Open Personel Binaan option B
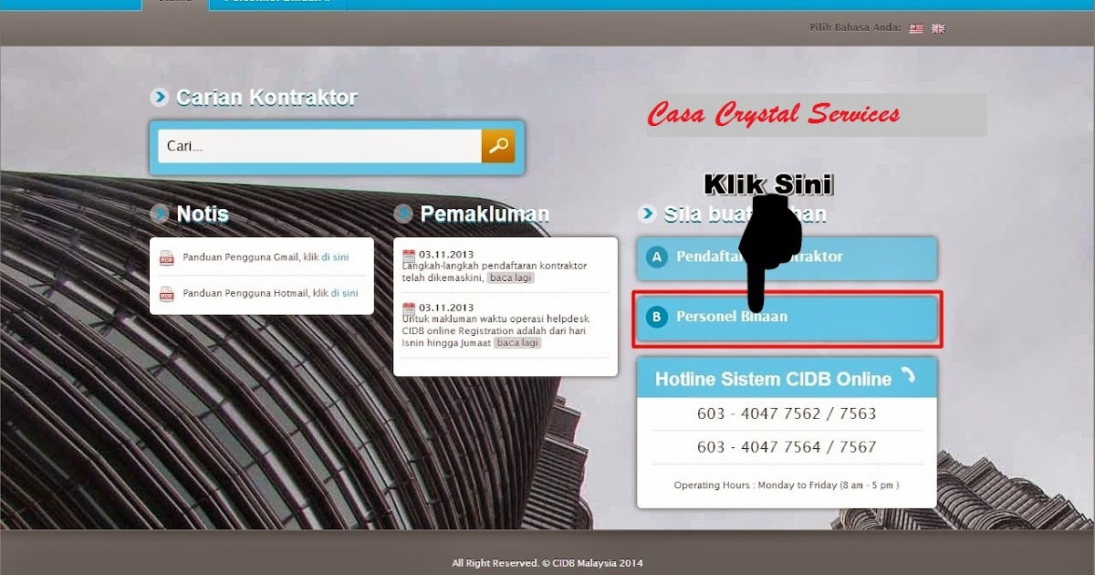 (787, 318)
